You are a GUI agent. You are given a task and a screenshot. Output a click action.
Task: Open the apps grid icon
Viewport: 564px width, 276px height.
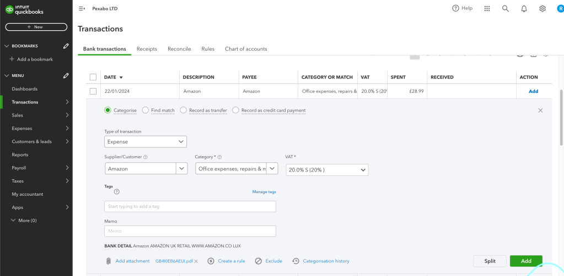[487, 9]
